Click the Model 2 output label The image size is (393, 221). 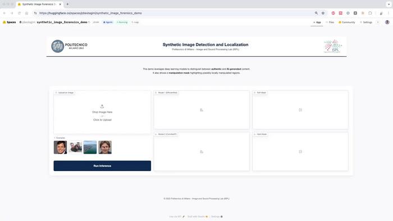tap(166, 135)
